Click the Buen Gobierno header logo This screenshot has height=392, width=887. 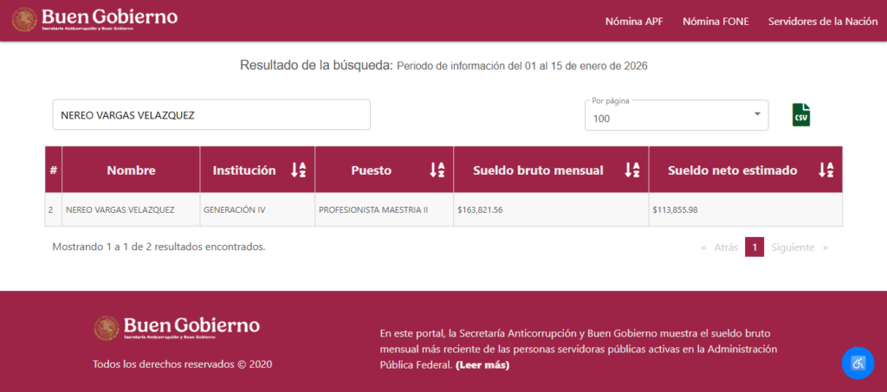(x=96, y=19)
